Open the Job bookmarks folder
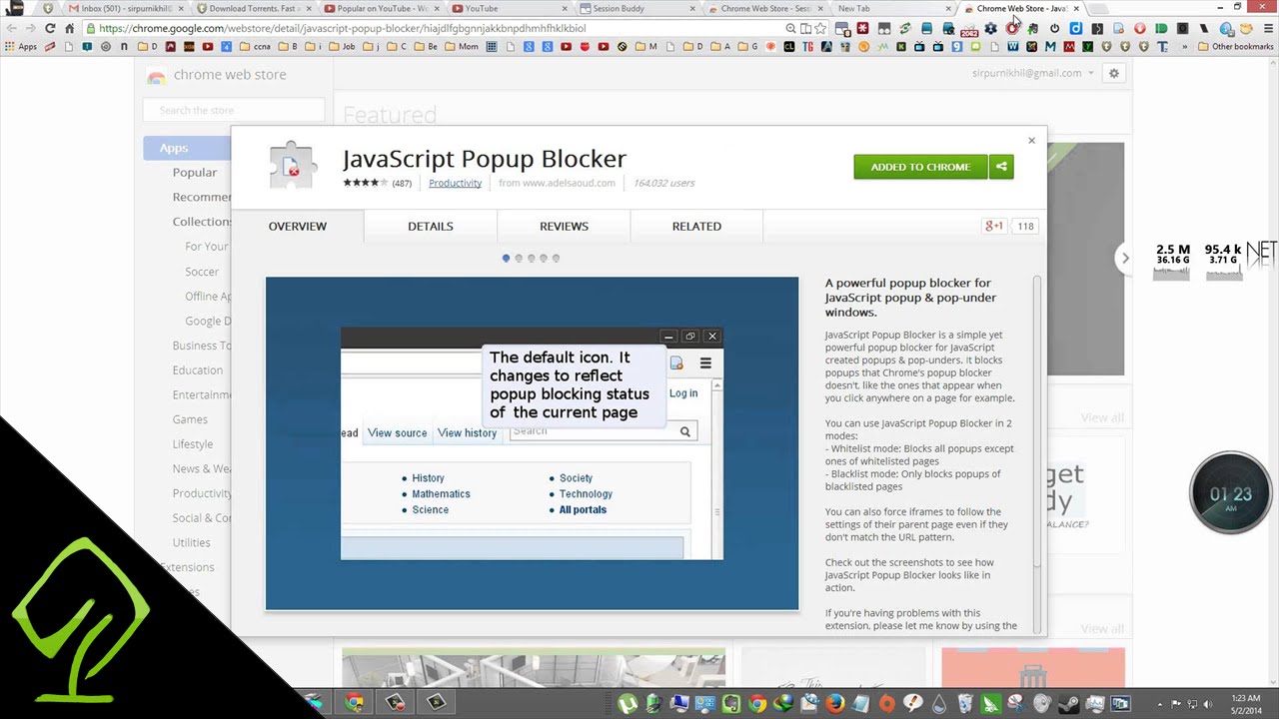 point(342,46)
